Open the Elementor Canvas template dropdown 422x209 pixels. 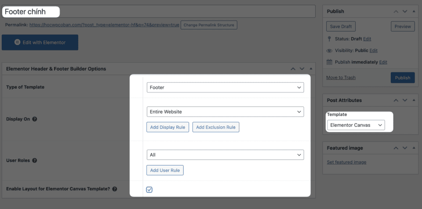click(356, 125)
